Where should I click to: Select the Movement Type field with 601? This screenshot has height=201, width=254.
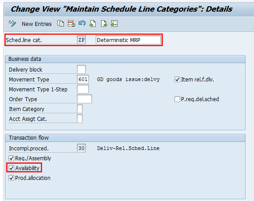coord(83,79)
